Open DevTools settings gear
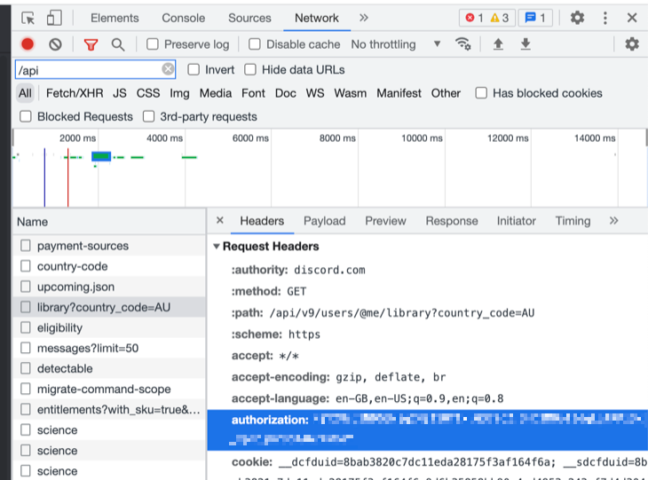The width and height of the screenshot is (648, 480). click(x=577, y=18)
